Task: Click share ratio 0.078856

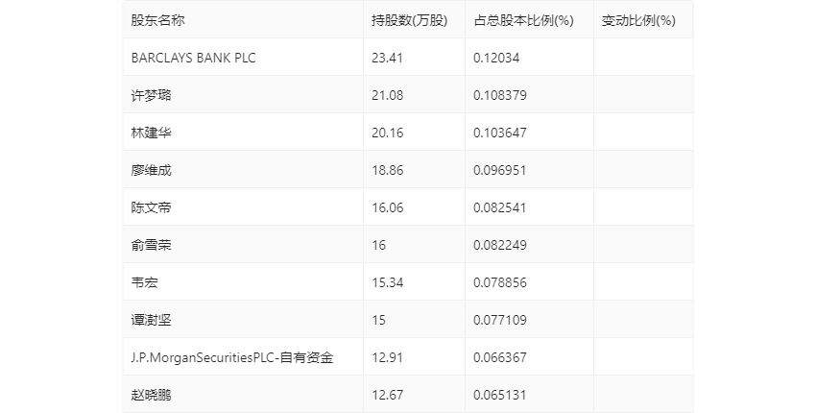Action: tap(500, 282)
